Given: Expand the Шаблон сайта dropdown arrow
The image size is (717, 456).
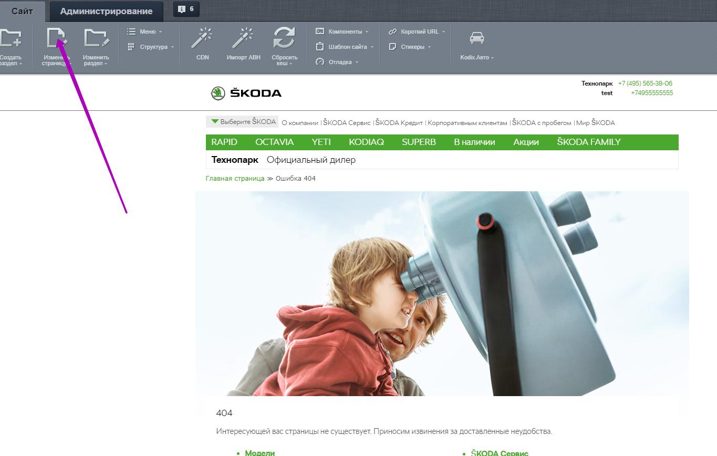Looking at the screenshot, I should (372, 47).
